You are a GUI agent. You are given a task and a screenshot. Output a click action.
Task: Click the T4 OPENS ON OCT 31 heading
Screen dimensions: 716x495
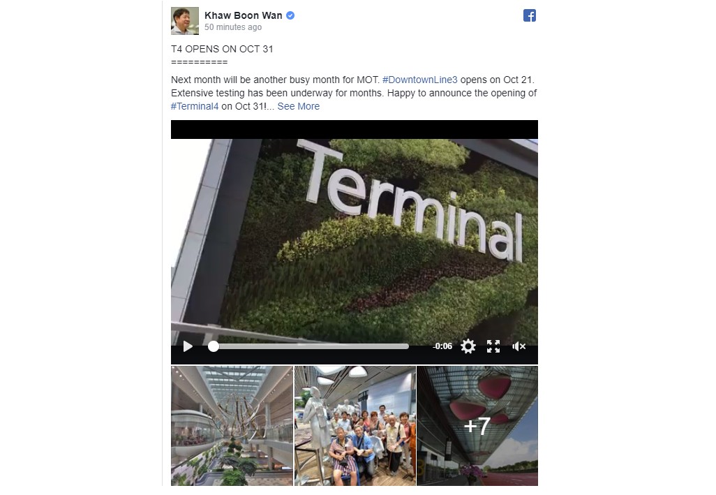(x=223, y=50)
